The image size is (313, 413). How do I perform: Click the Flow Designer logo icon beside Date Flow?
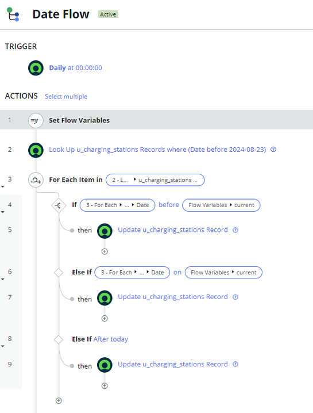click(x=13, y=14)
